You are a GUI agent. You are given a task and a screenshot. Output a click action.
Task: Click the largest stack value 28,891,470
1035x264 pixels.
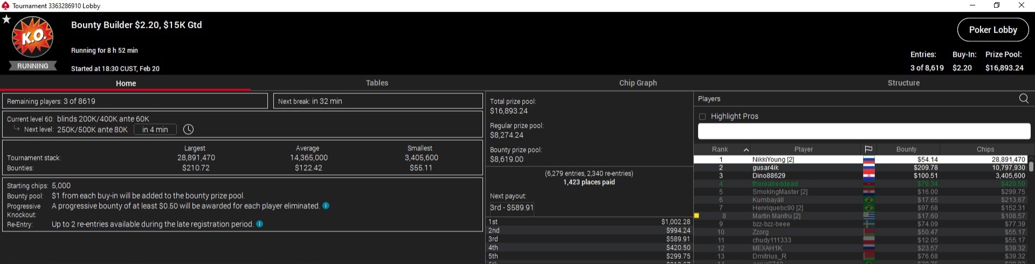pyautogui.click(x=196, y=158)
